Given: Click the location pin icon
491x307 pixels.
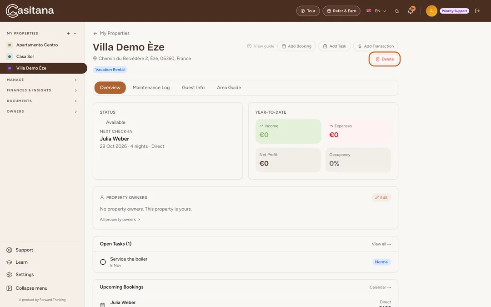Looking at the screenshot, I should tap(95, 59).
